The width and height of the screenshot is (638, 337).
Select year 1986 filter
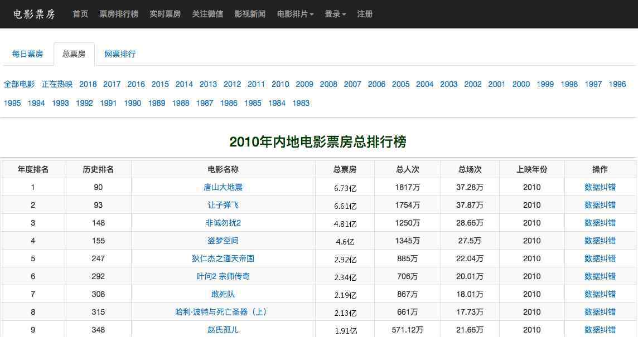[x=229, y=103]
